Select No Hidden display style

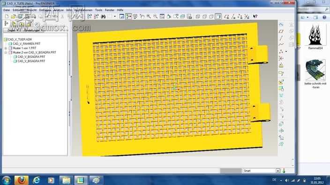(211, 16)
